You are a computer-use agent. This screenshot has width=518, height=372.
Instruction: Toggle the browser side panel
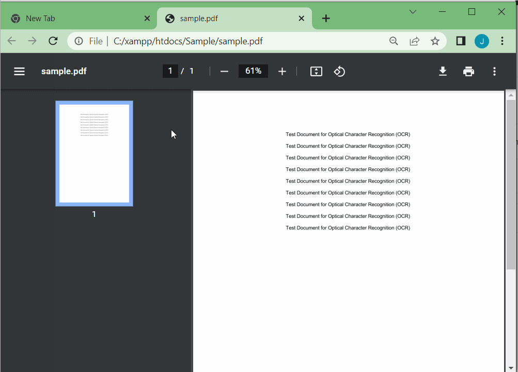click(461, 41)
